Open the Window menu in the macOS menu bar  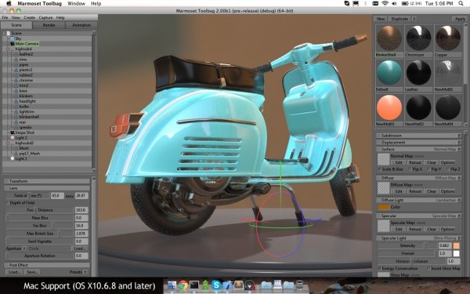pos(76,4)
